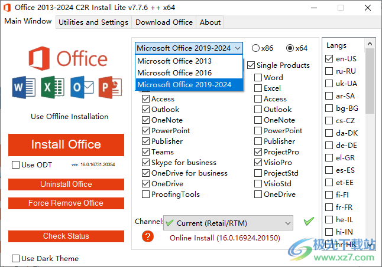Close the Office C2R Install window
Viewport: 382px width, 267px height.
368,8
